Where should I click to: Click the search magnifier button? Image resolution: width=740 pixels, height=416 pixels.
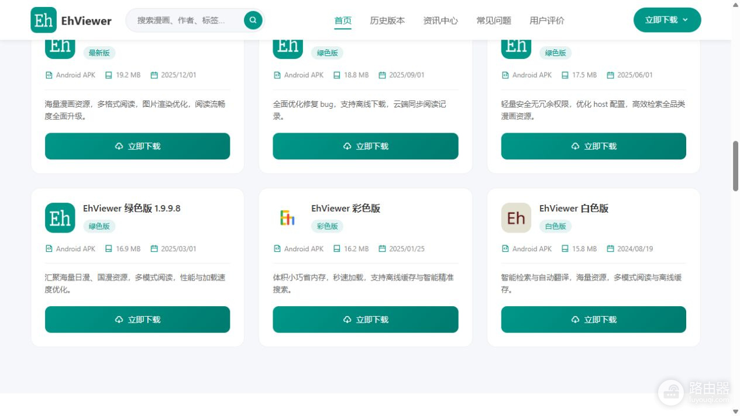[x=253, y=20]
